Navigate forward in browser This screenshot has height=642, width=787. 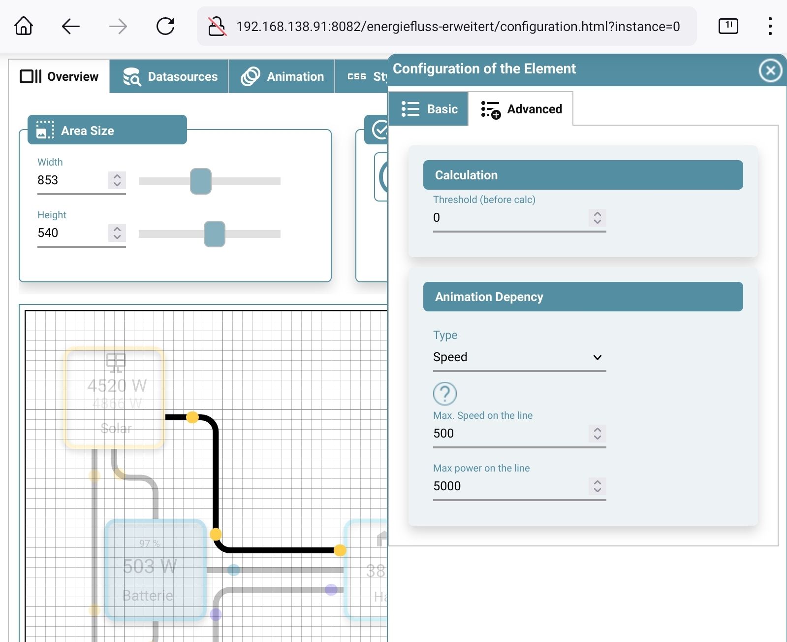[x=118, y=26]
